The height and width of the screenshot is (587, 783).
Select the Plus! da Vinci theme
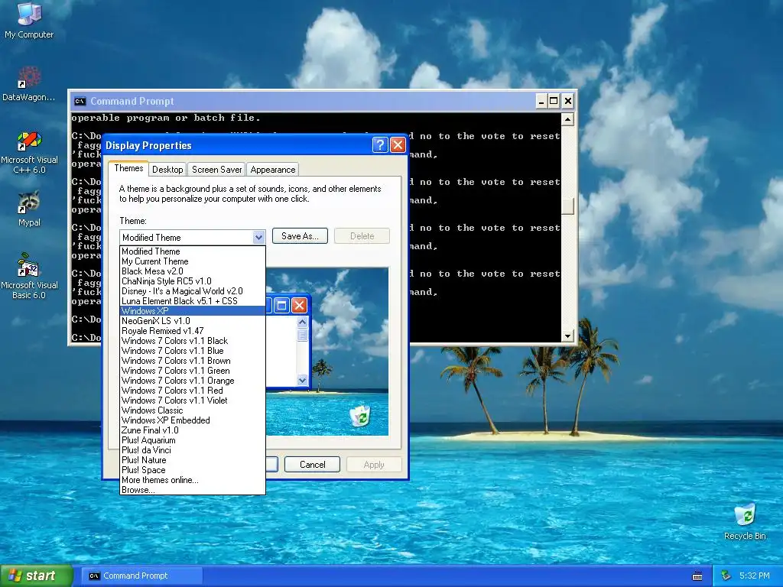pyautogui.click(x=193, y=449)
